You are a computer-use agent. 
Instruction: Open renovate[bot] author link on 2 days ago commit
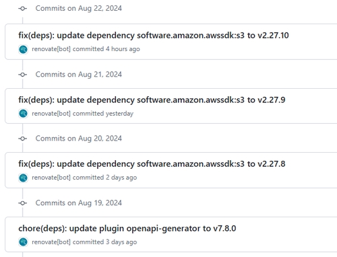pos(51,178)
